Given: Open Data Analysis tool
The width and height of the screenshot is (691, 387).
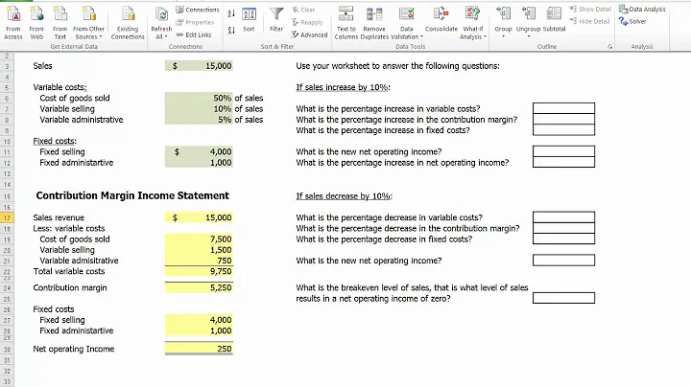Looking at the screenshot, I should point(642,9).
